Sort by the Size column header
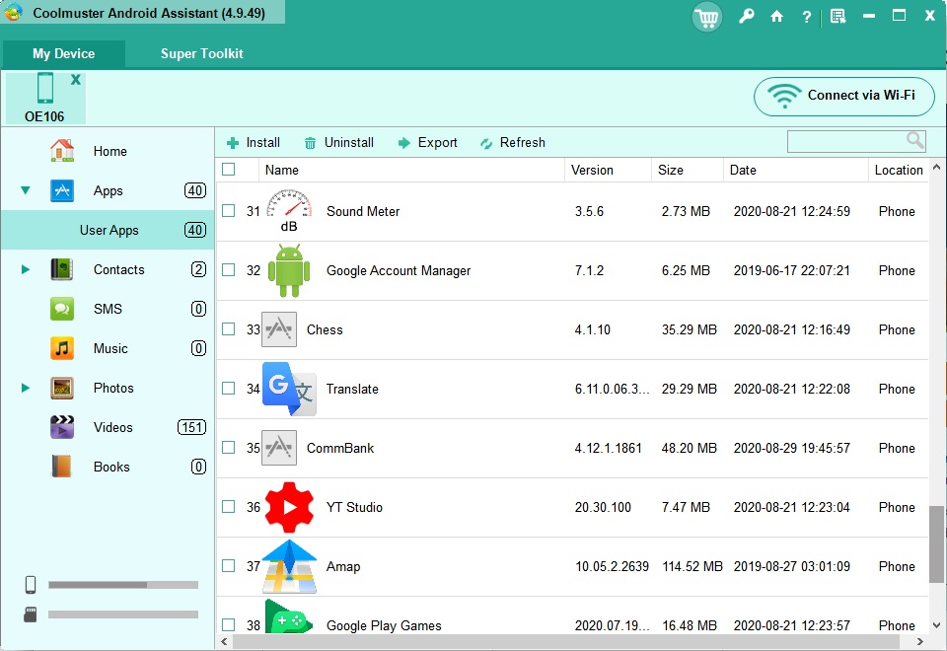Viewport: 947px width, 651px height. [x=688, y=170]
